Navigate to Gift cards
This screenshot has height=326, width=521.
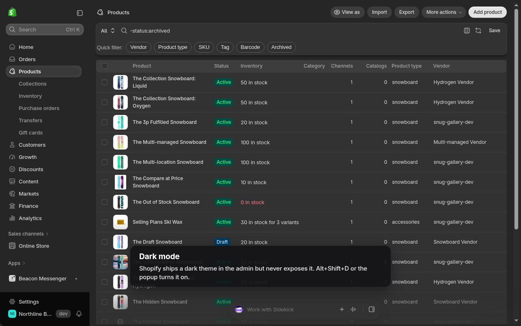tap(31, 132)
